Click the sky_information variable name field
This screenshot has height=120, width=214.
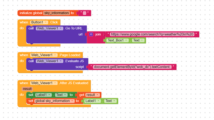(56, 13)
